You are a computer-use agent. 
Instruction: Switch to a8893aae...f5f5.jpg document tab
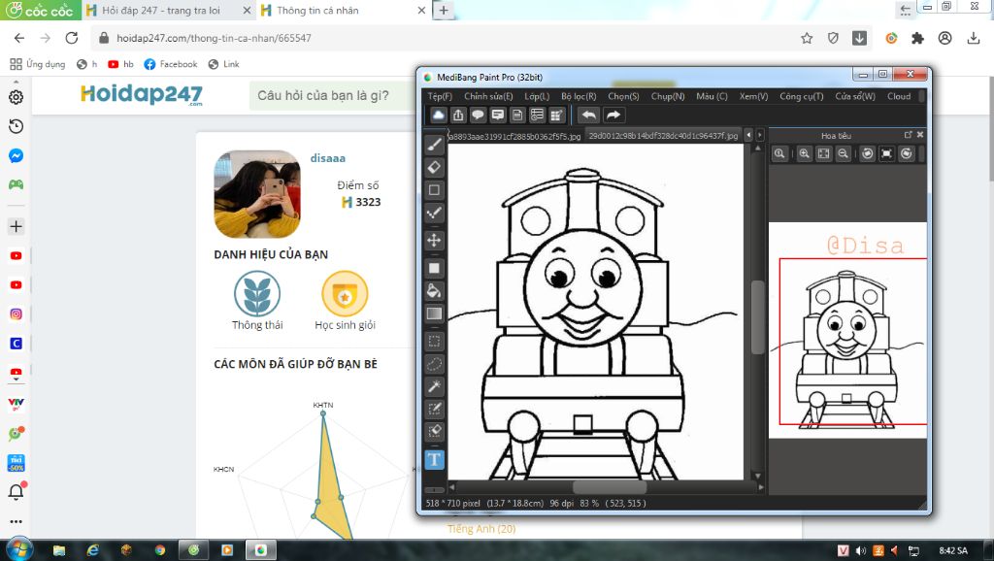point(515,136)
